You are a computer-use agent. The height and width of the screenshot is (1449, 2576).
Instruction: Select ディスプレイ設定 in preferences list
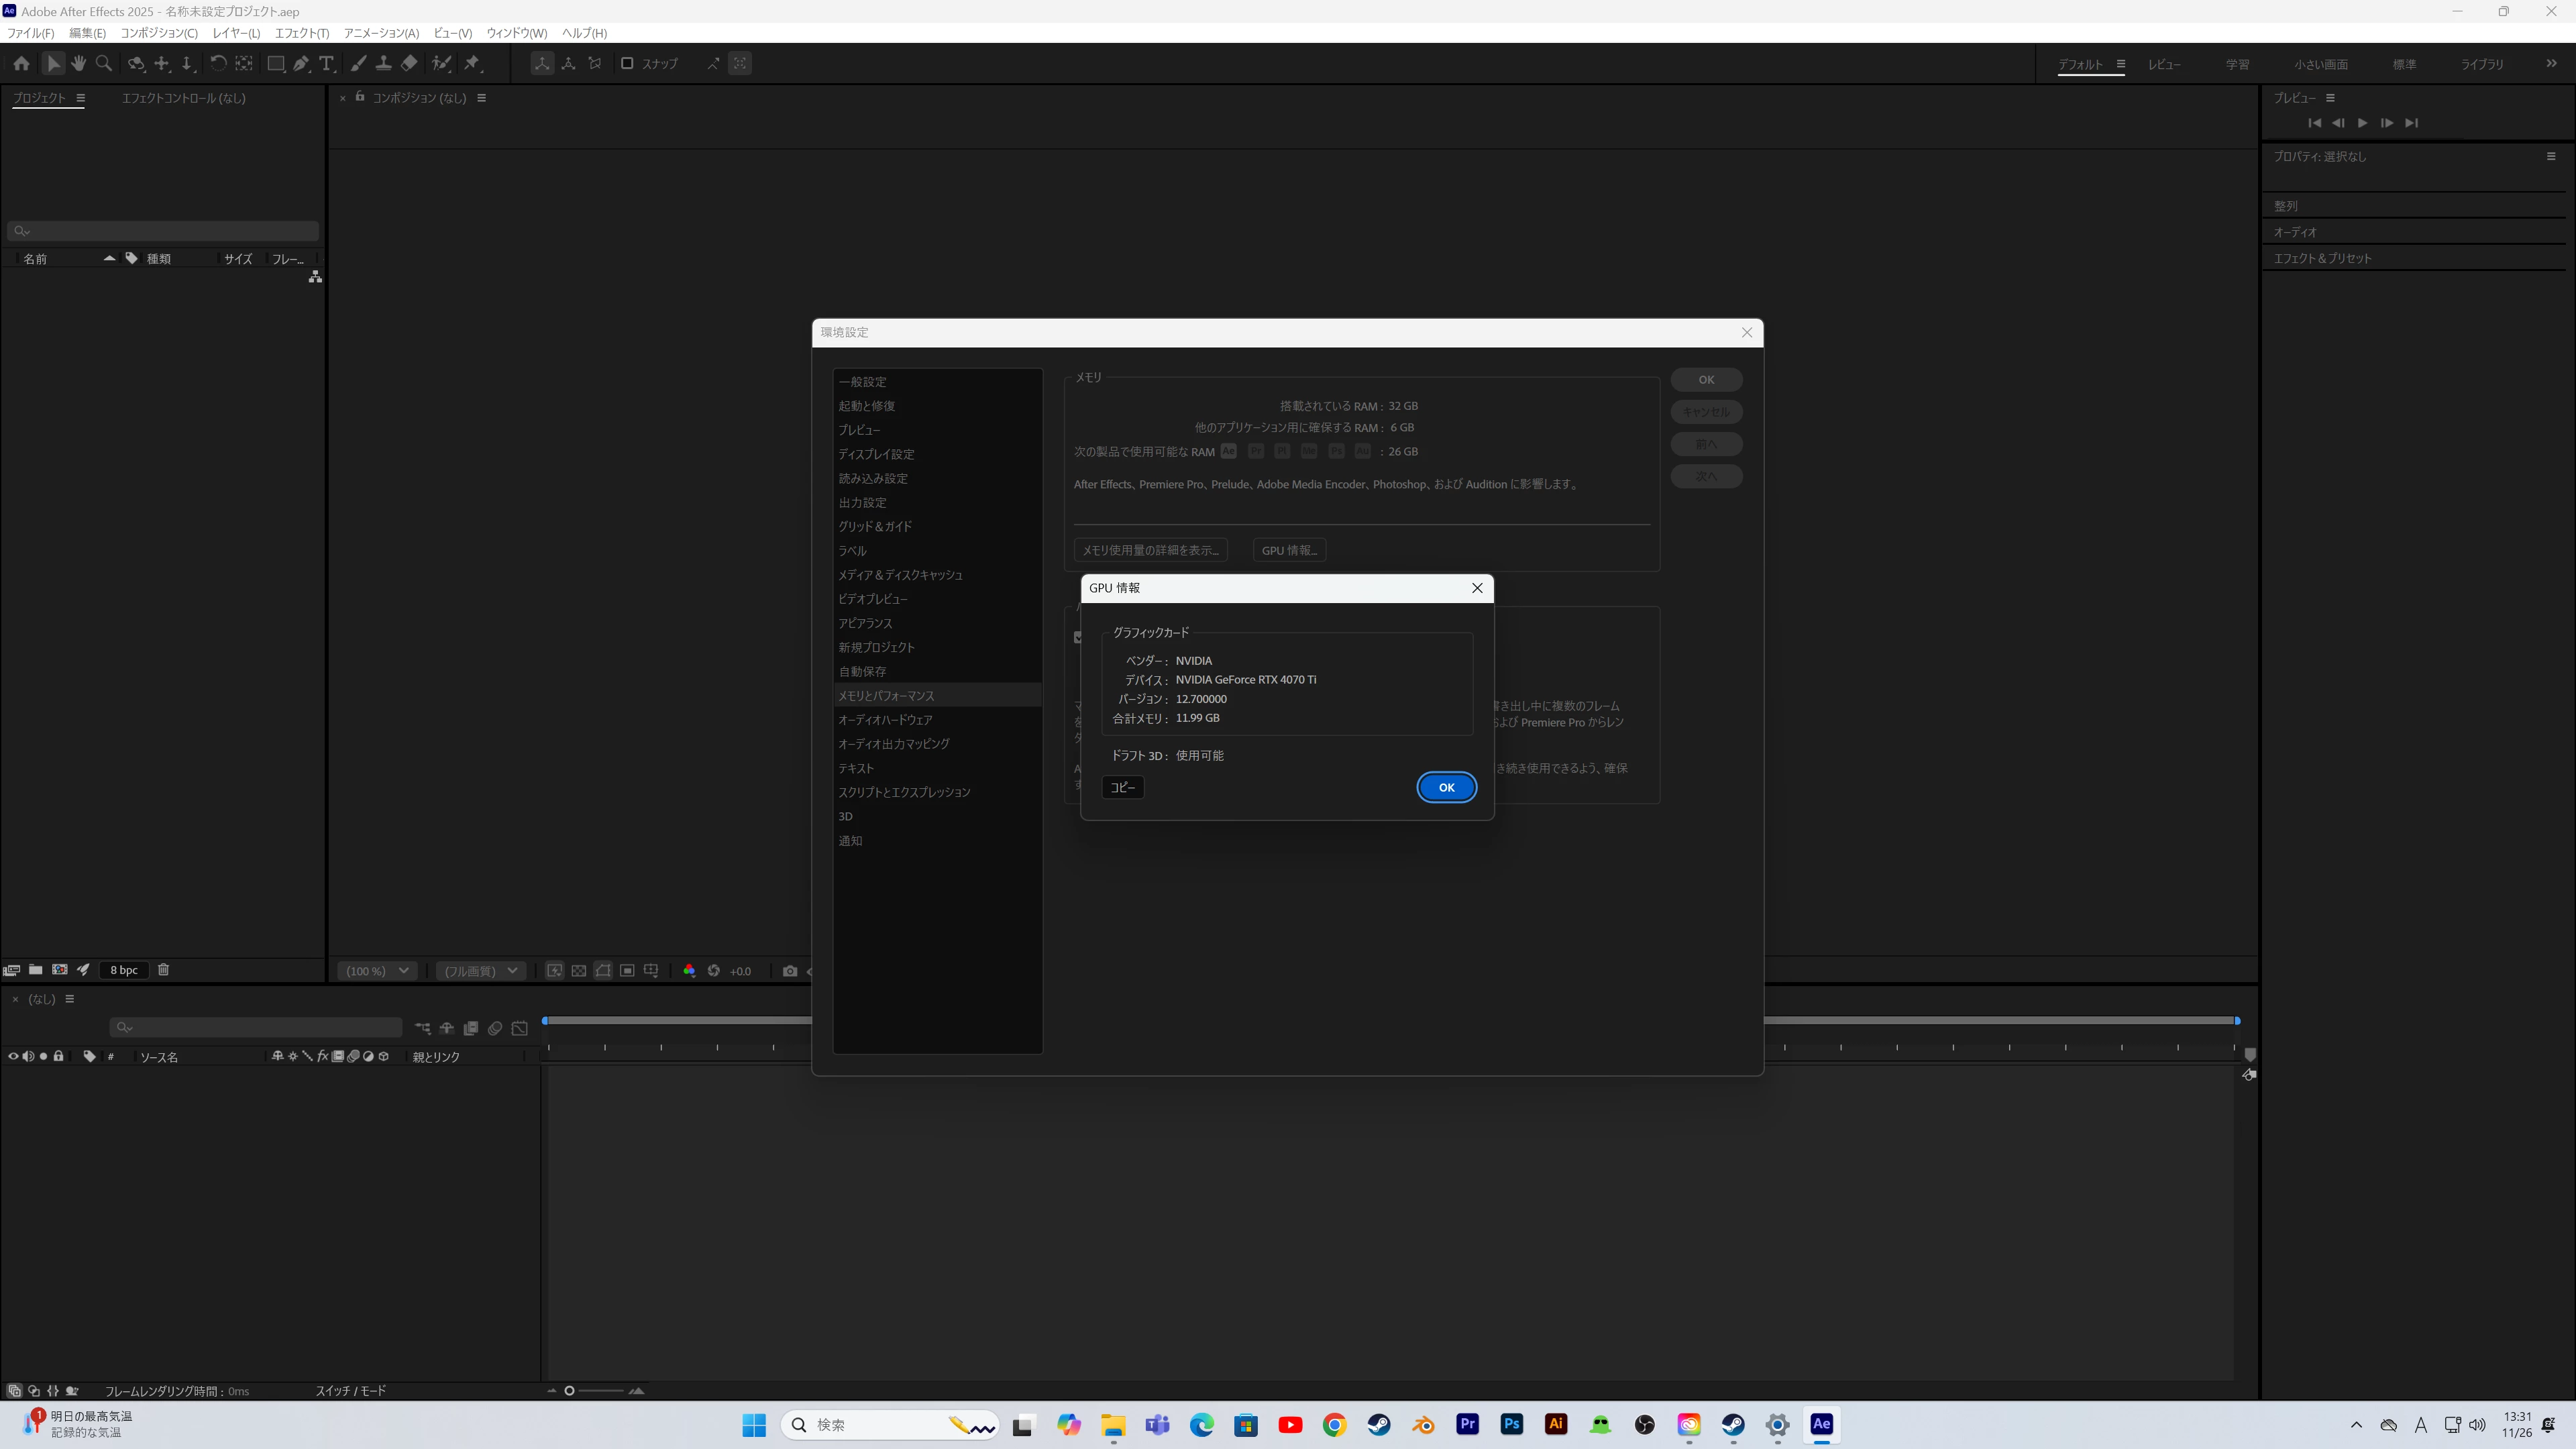click(876, 454)
